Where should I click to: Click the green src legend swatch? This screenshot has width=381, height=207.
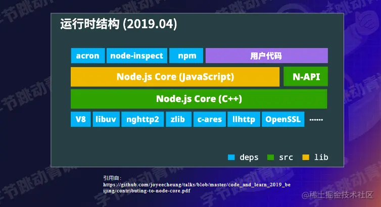270,157
